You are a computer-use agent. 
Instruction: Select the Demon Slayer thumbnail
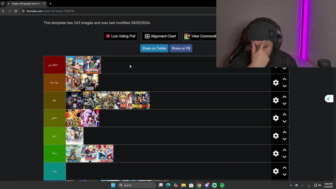[x=75, y=100]
